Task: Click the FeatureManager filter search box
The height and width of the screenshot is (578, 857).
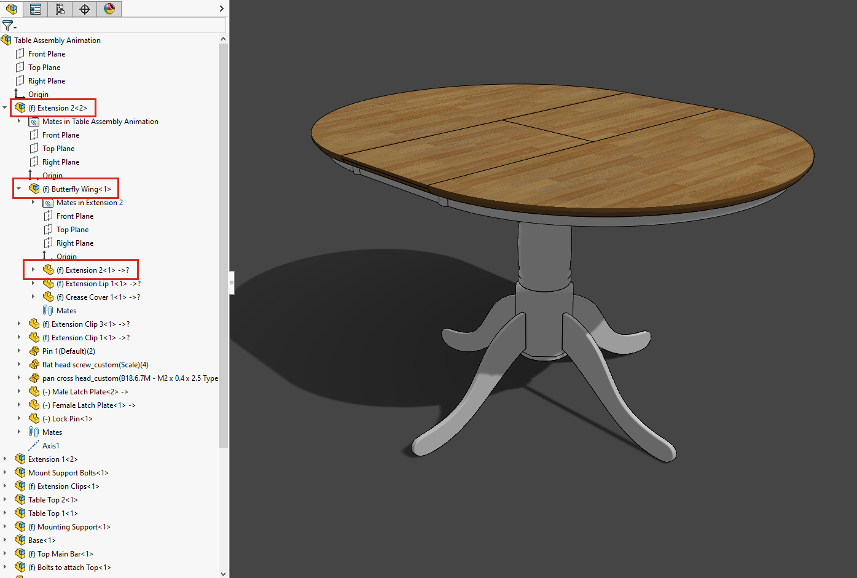Action: click(123, 25)
